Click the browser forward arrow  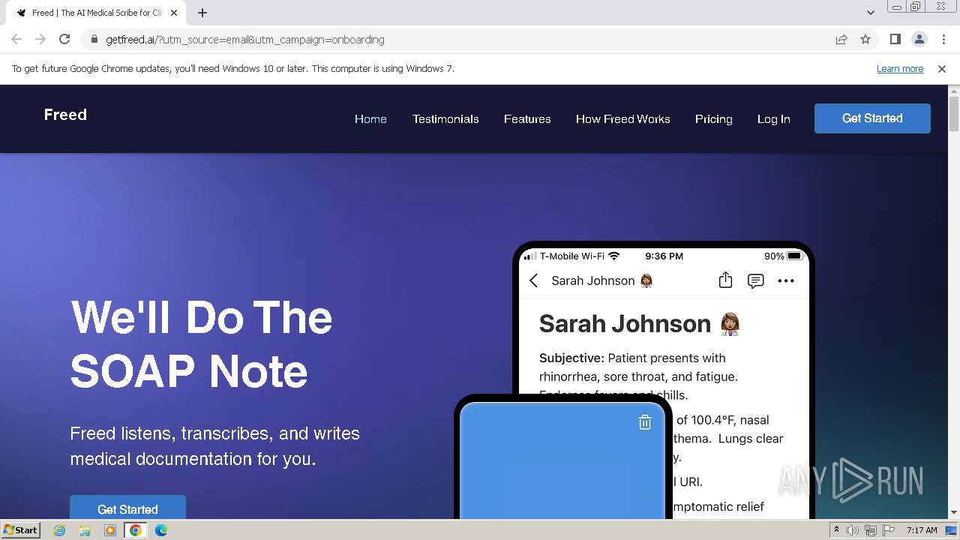pos(40,39)
